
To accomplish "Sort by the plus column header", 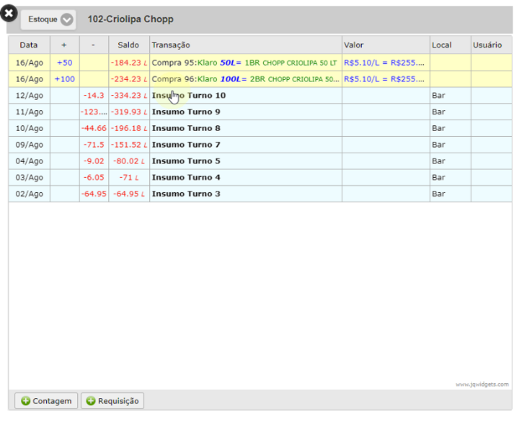I will point(65,45).
